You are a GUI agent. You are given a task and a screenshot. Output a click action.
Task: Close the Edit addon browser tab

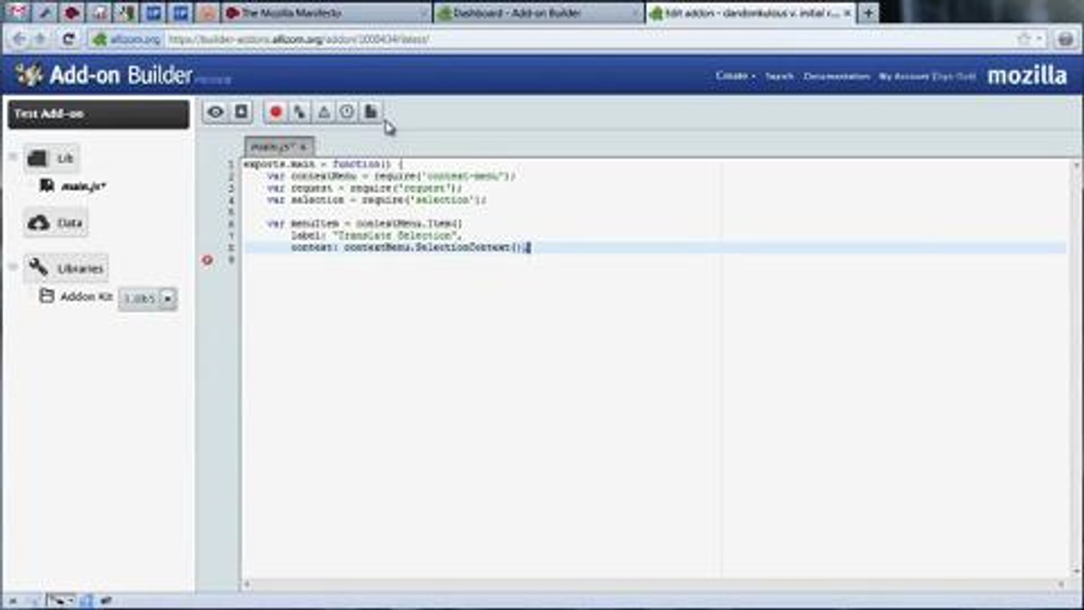tap(846, 13)
